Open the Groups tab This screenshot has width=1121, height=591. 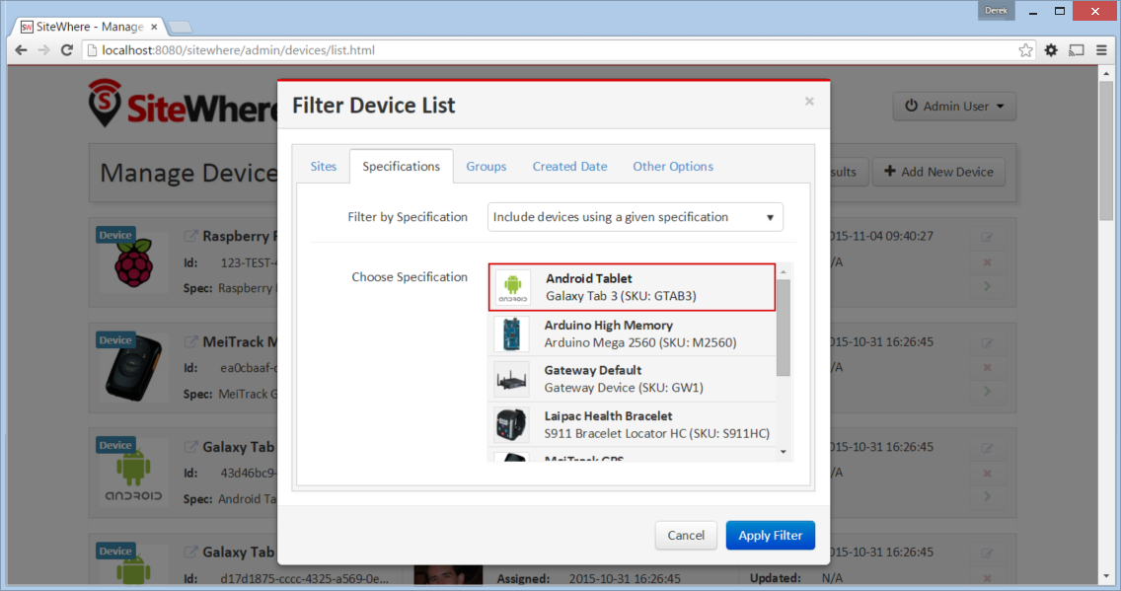point(486,167)
